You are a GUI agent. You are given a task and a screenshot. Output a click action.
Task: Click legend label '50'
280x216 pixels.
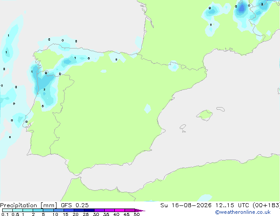(136, 214)
